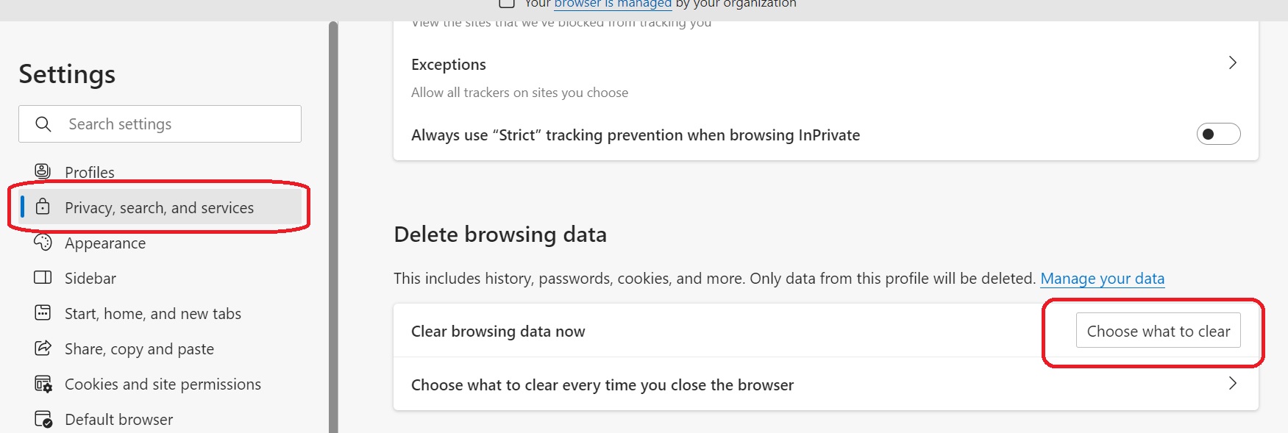Click the Privacy lock icon in sidebar
Image resolution: width=1288 pixels, height=433 pixels.
click(x=43, y=207)
